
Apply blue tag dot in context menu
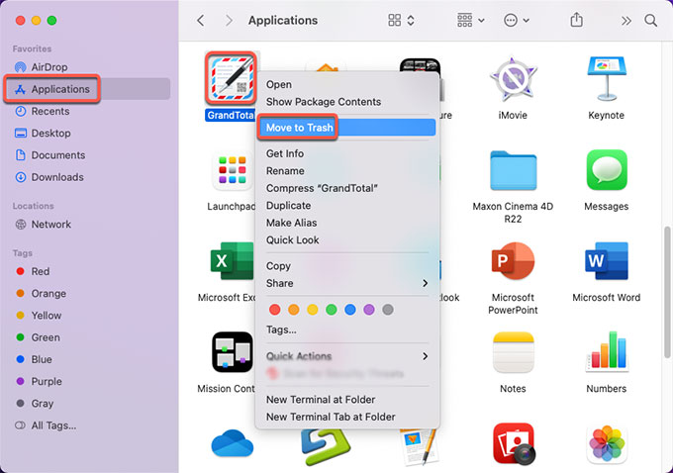pyautogui.click(x=350, y=310)
